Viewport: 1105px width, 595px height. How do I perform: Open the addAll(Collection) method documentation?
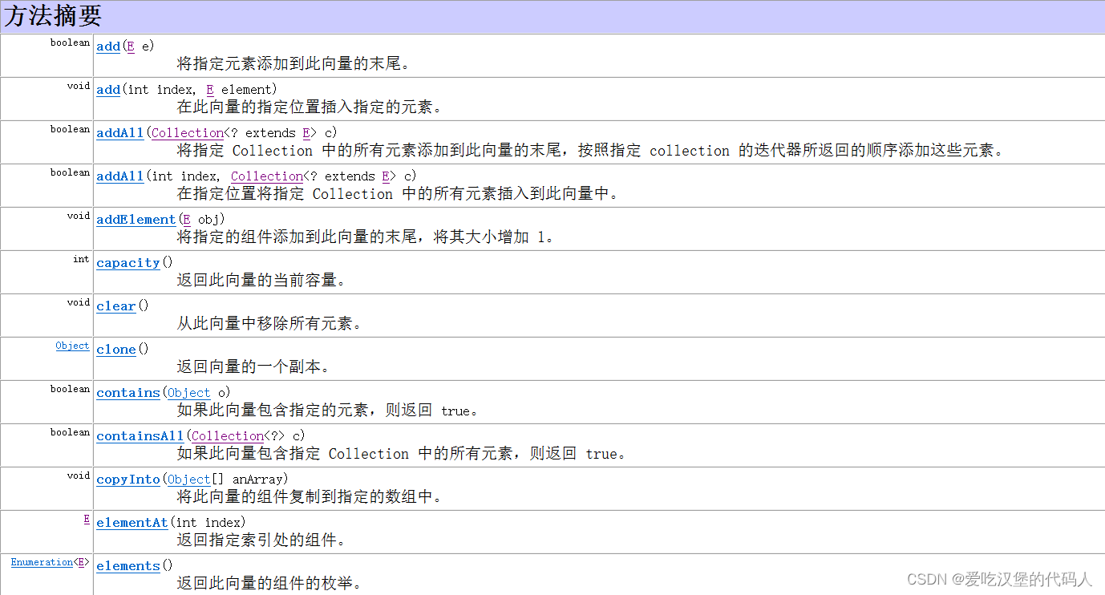coord(119,132)
